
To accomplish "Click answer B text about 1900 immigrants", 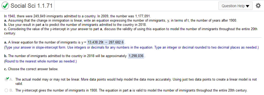I will (131, 90).
